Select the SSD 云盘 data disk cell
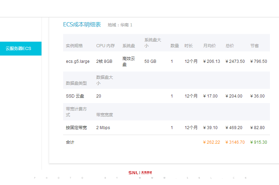The height and width of the screenshot is (185, 279). pos(75,96)
